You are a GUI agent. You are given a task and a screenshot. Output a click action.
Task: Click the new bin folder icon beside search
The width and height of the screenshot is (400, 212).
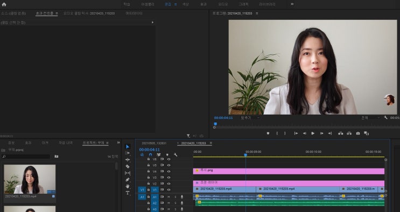tap(57, 157)
